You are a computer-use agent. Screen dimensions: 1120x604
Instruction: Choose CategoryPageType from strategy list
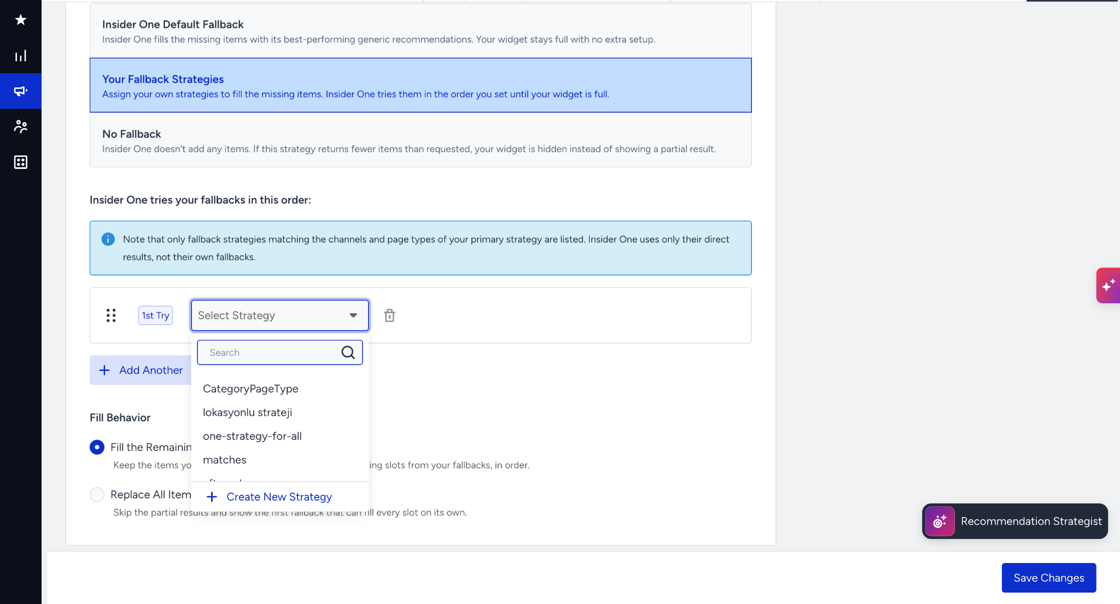click(x=280, y=389)
